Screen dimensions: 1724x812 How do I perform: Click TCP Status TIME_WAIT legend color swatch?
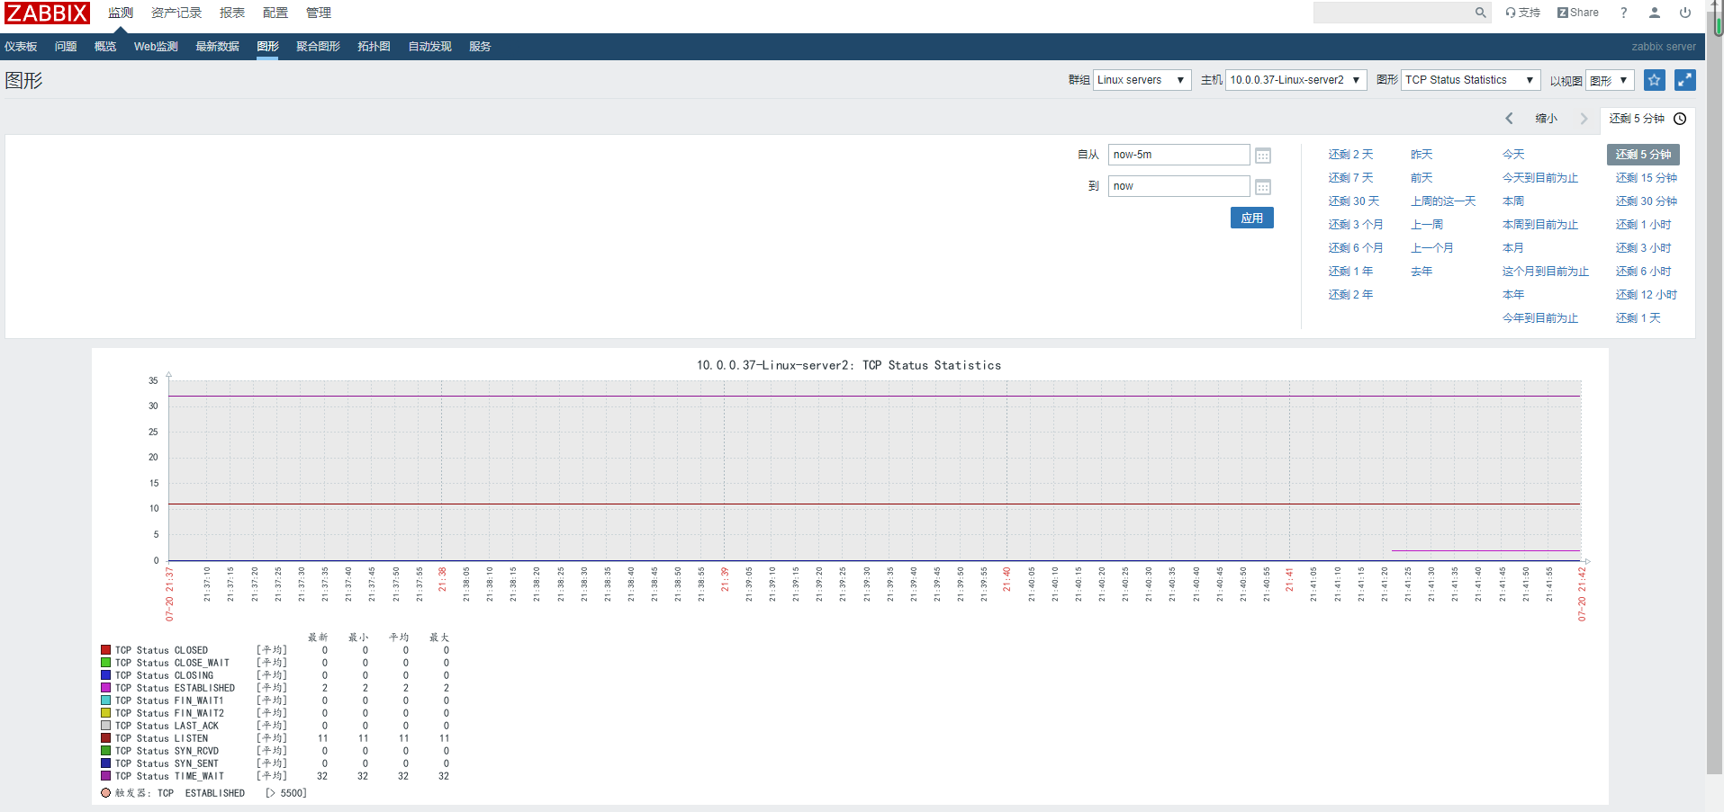click(x=105, y=775)
